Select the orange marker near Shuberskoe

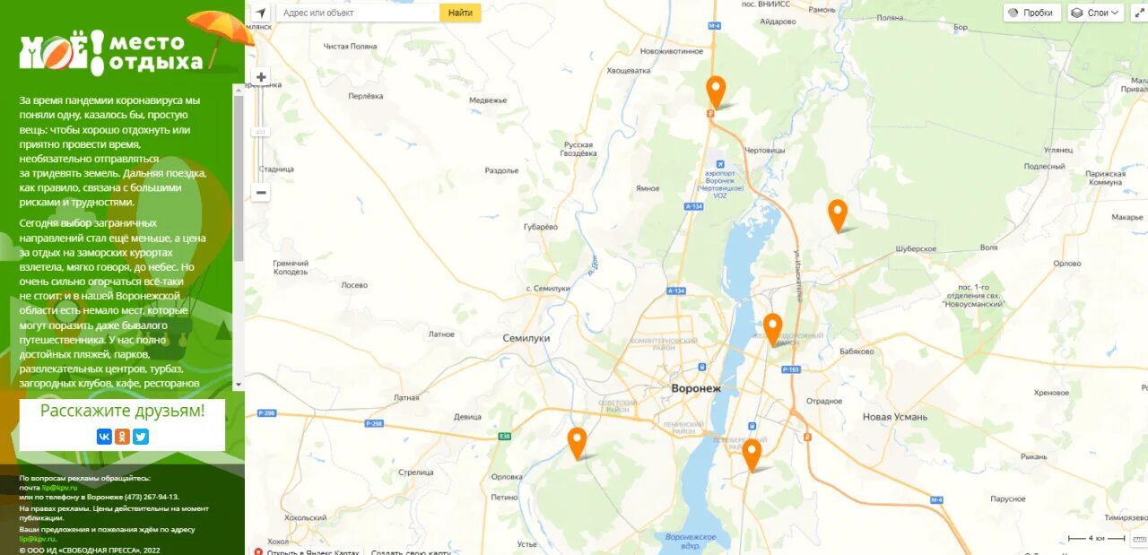838,215
